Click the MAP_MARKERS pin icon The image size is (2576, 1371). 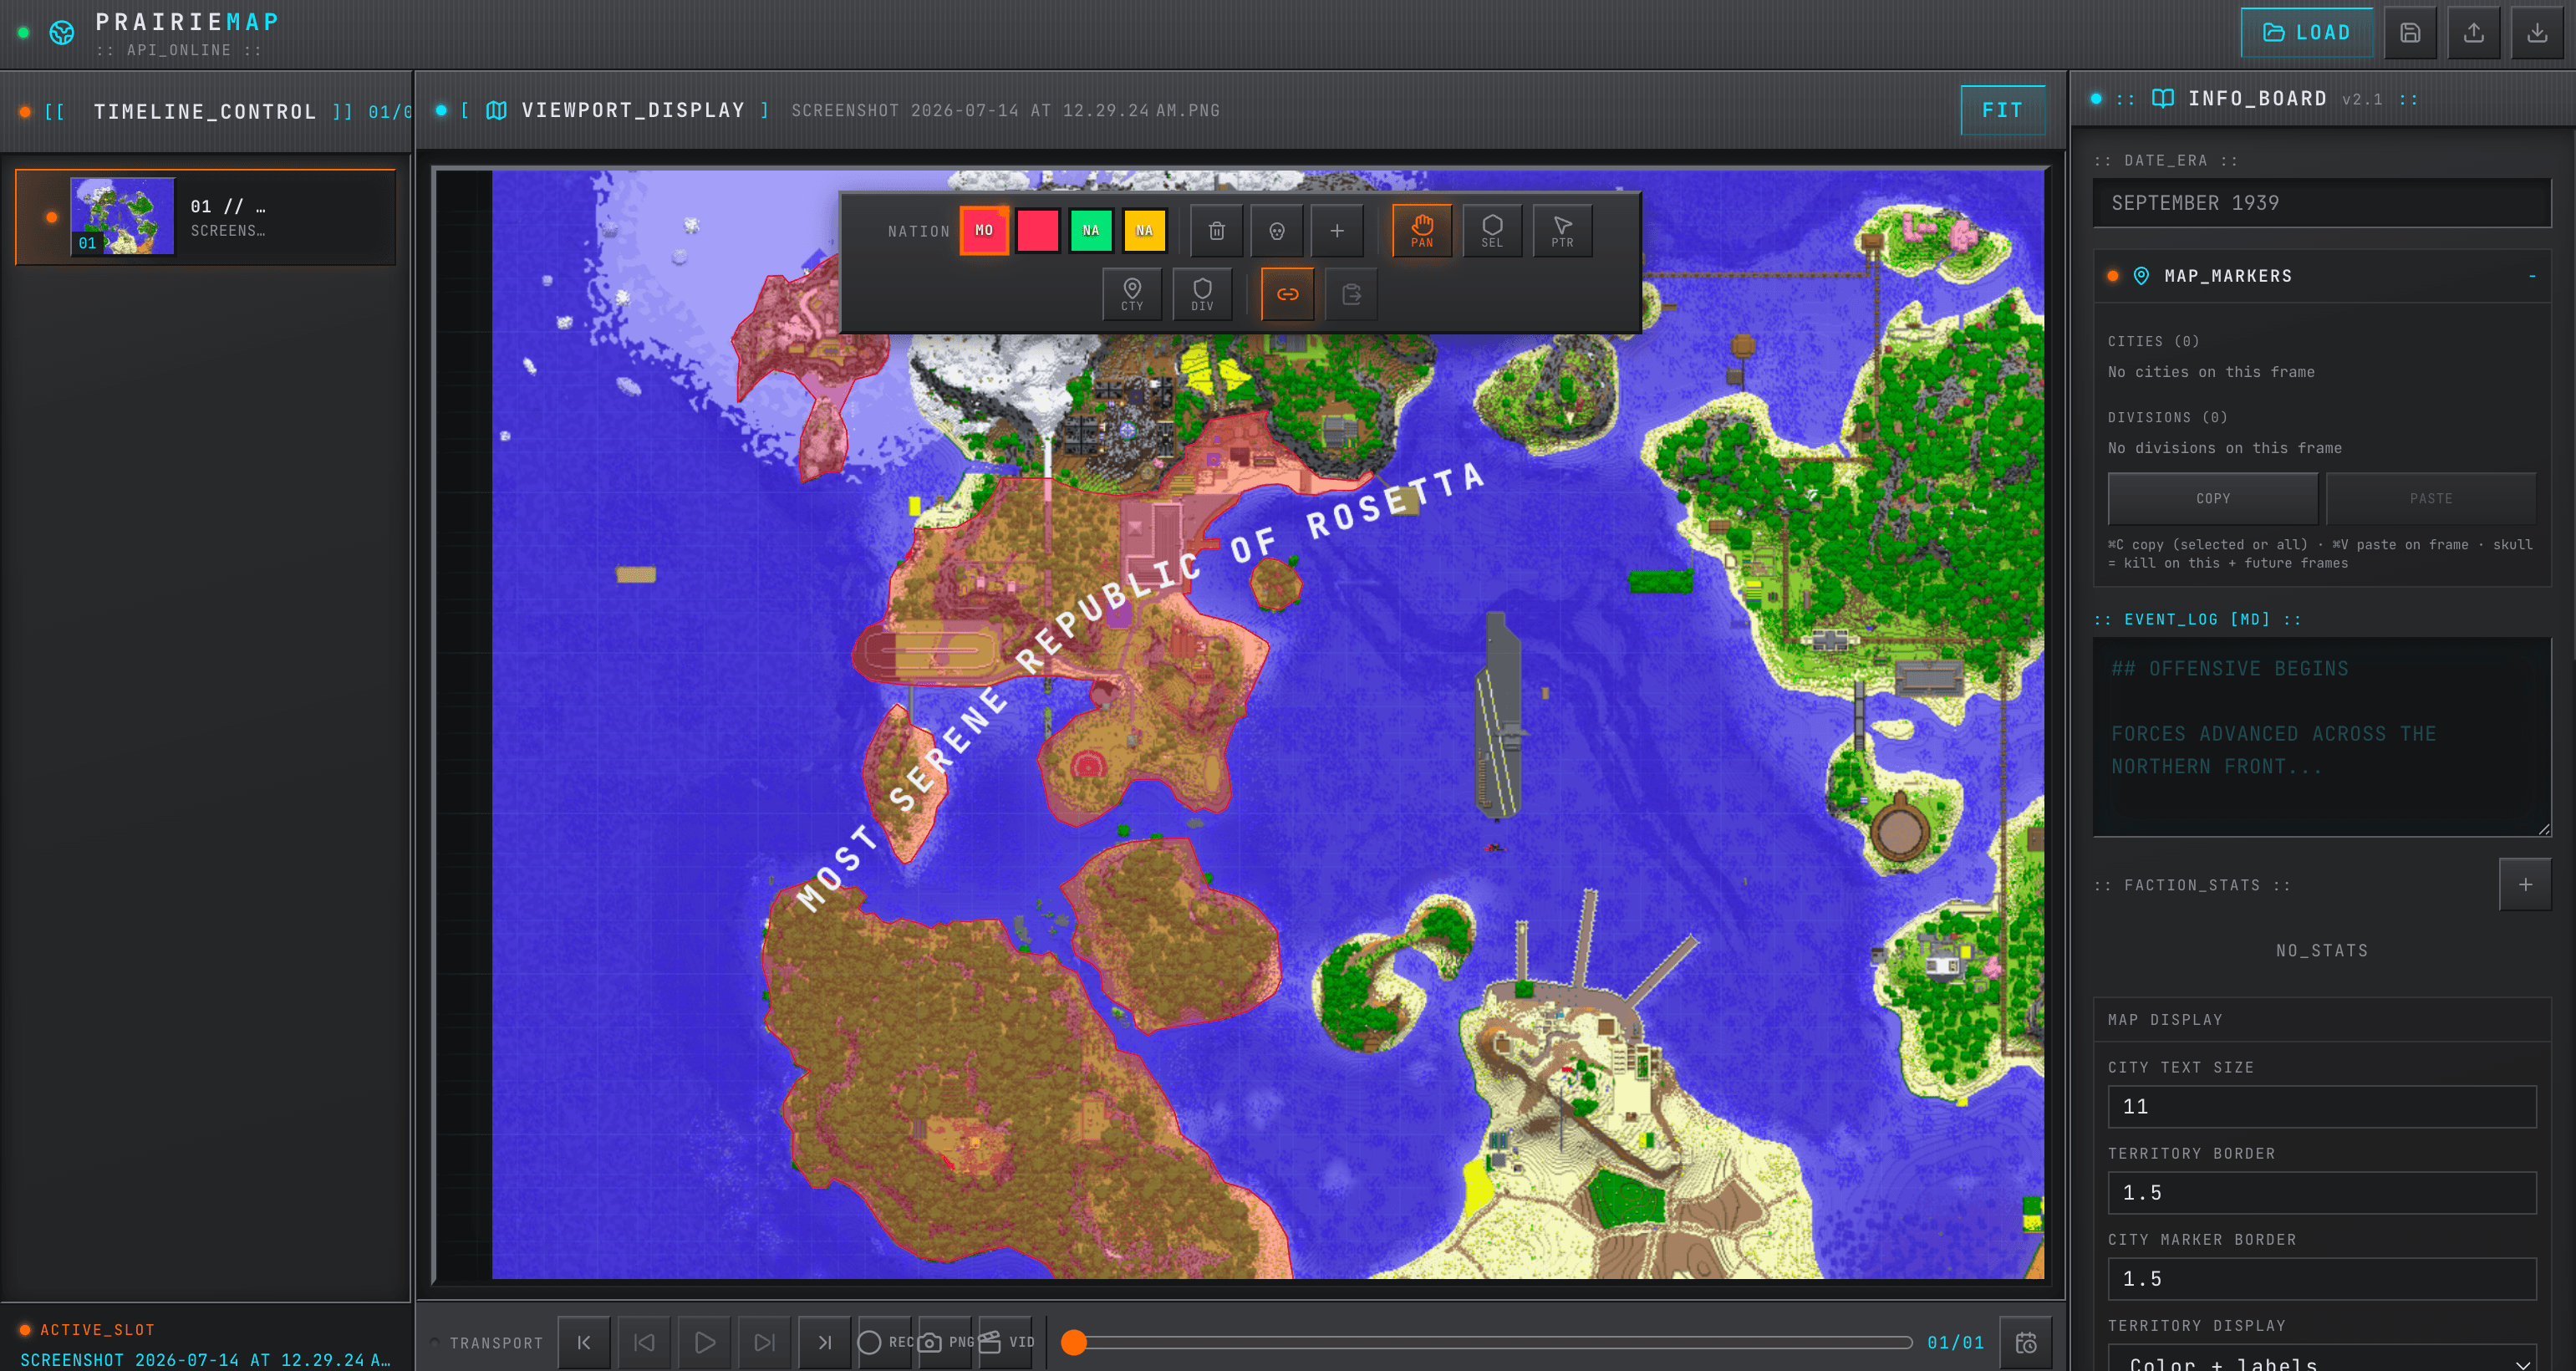pyautogui.click(x=2141, y=276)
